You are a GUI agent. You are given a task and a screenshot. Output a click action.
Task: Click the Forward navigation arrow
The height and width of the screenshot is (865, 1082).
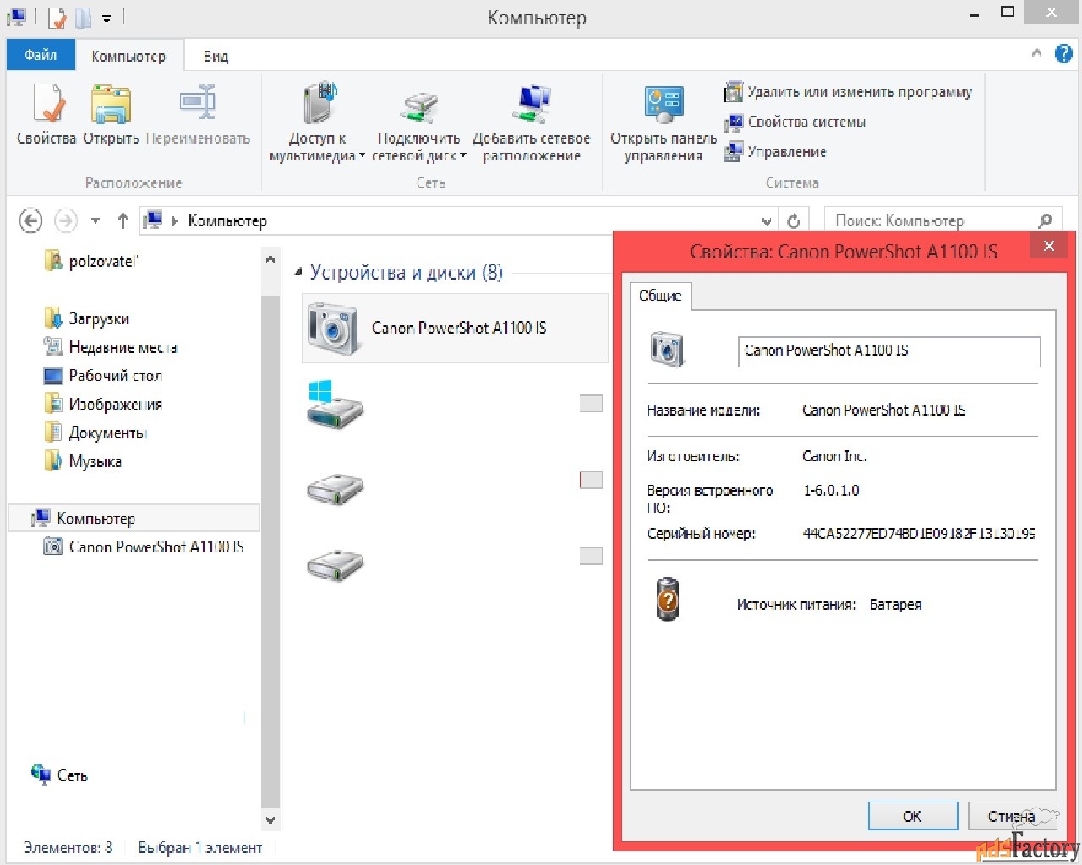tap(65, 221)
